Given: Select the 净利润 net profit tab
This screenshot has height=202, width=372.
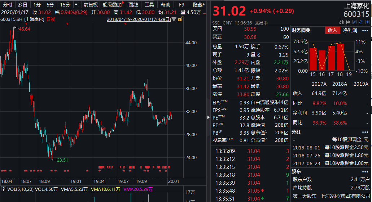Looking at the screenshot, I should point(350,30).
